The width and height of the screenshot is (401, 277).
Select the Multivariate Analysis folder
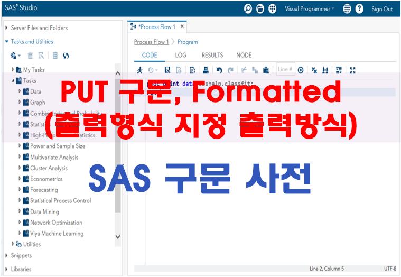54,157
